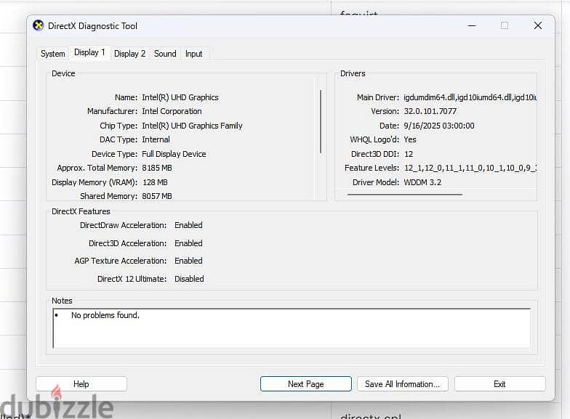Click the Help button

[81, 383]
